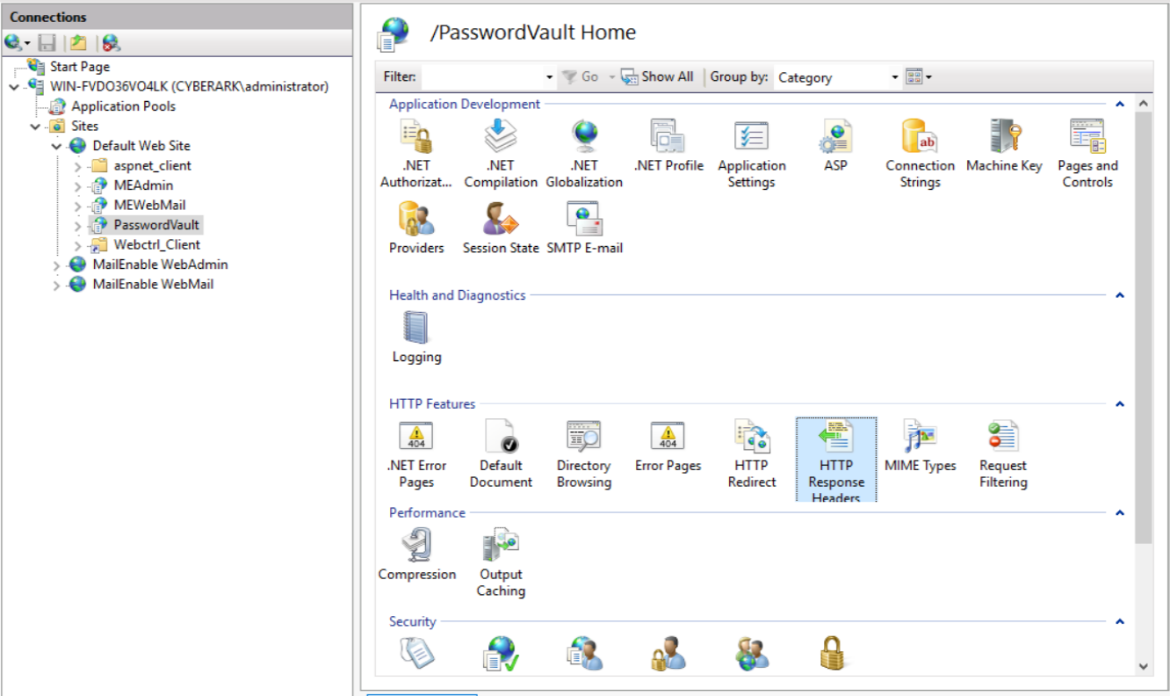Open the HTTP Response Headers feature

pyautogui.click(x=835, y=458)
